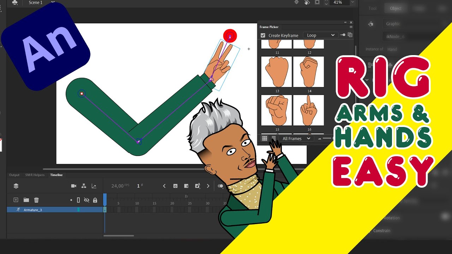
Task: Click the current frame number field
Action: 139,186
